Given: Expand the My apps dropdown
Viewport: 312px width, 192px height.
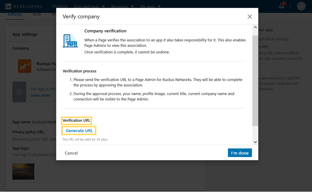Looking at the screenshot, I should (151, 6).
